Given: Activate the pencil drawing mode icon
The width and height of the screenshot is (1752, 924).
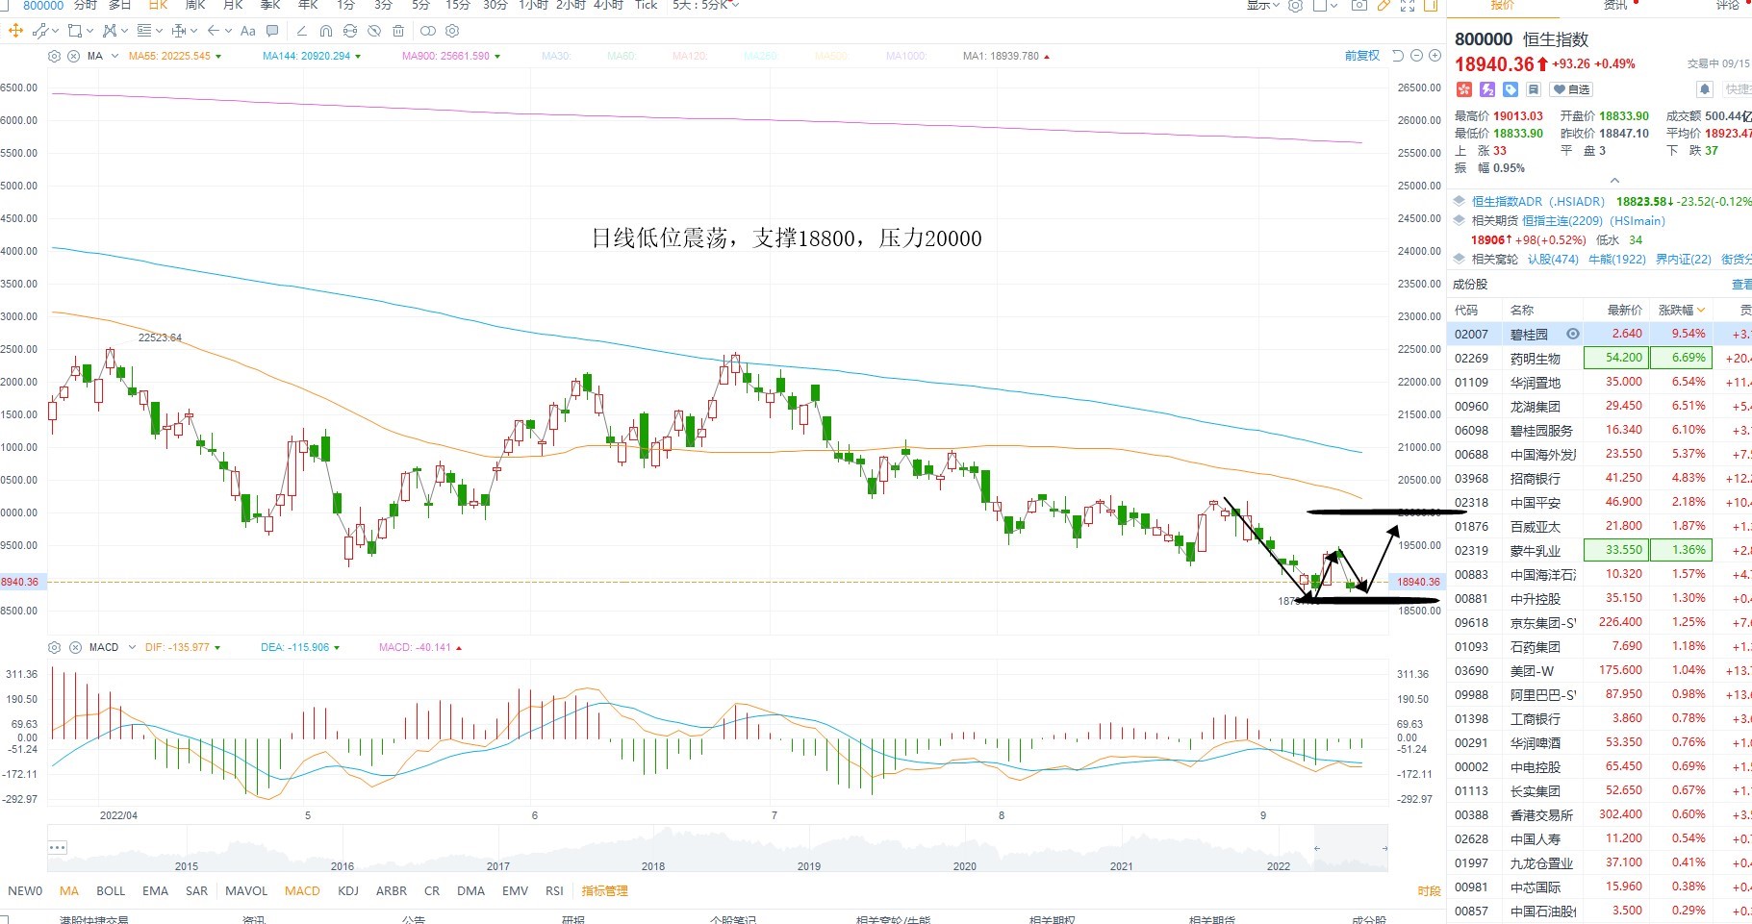Looking at the screenshot, I should click(1384, 5).
